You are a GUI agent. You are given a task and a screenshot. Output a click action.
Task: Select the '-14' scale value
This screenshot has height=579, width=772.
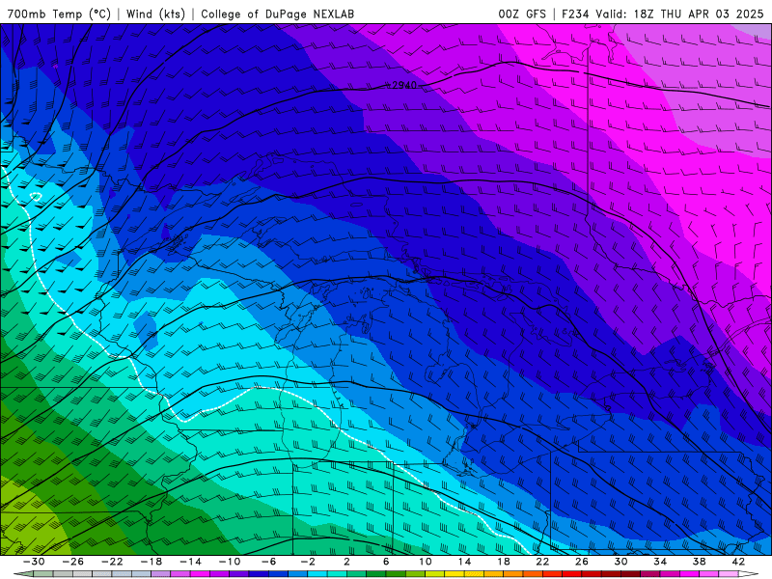[190, 562]
